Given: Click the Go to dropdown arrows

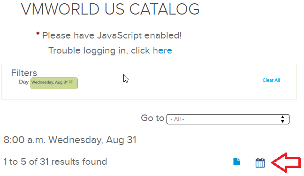Looking at the screenshot, I should 282,119.
